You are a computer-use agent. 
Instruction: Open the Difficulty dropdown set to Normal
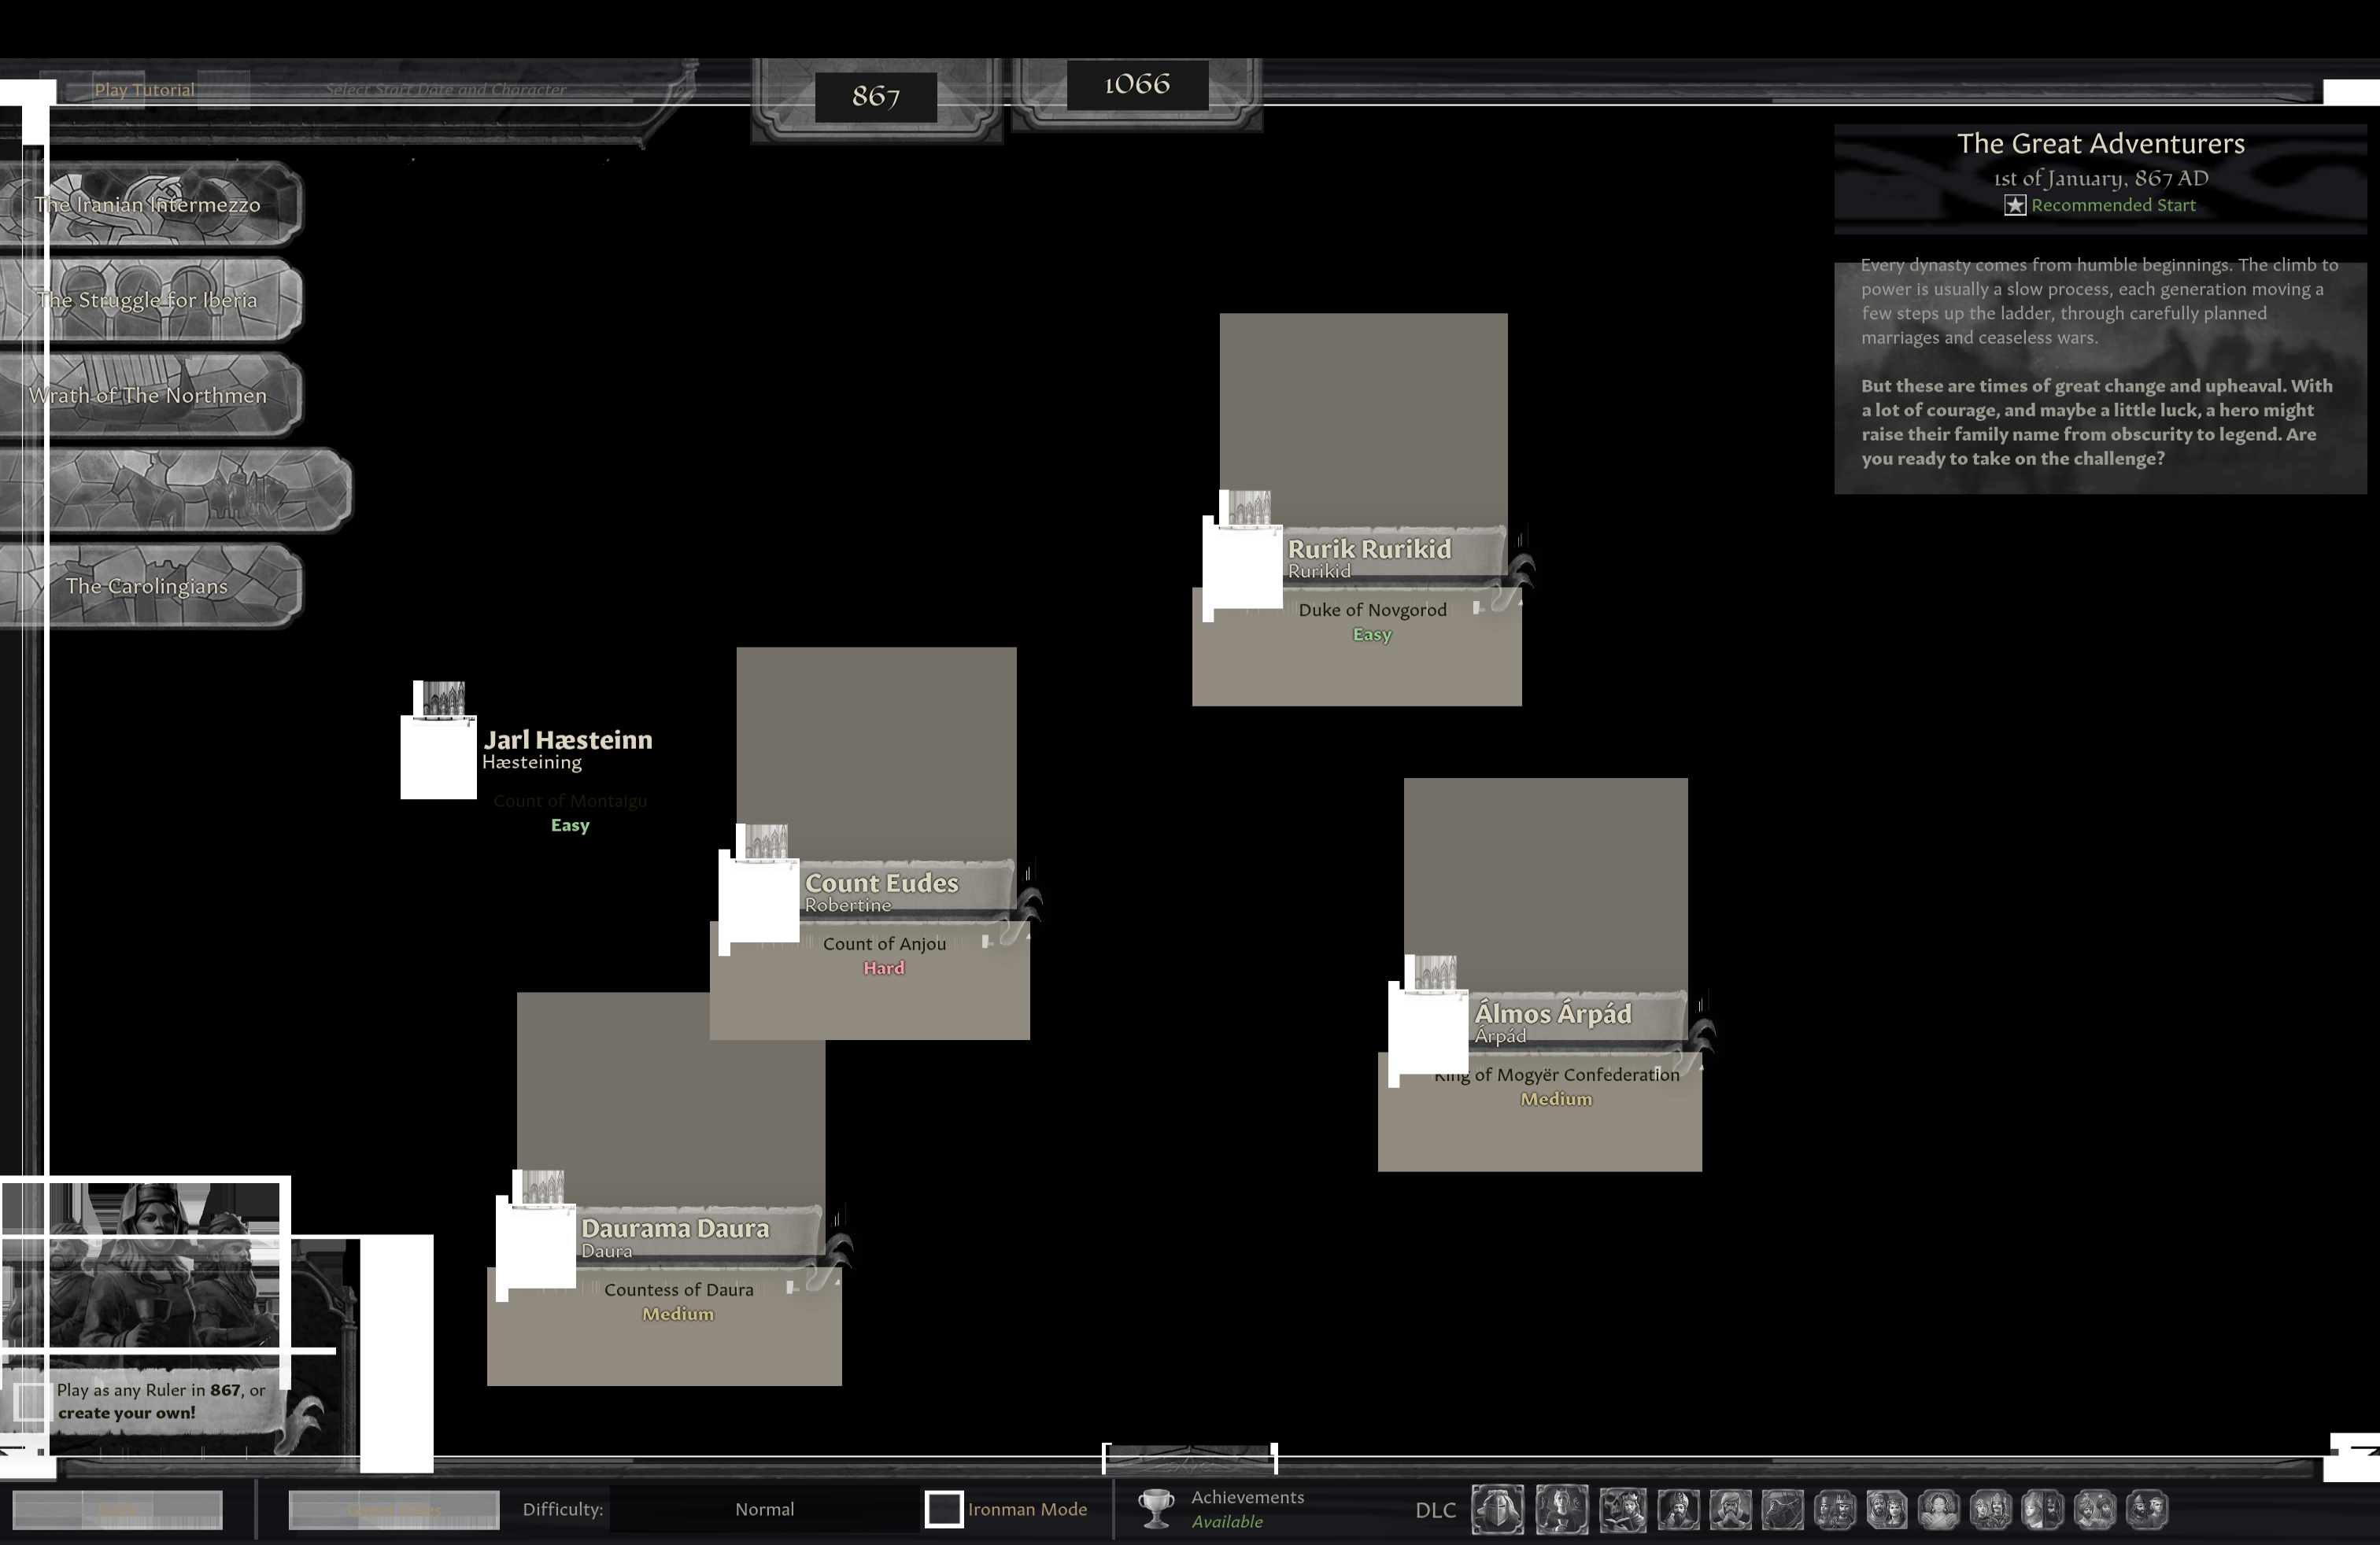click(764, 1509)
